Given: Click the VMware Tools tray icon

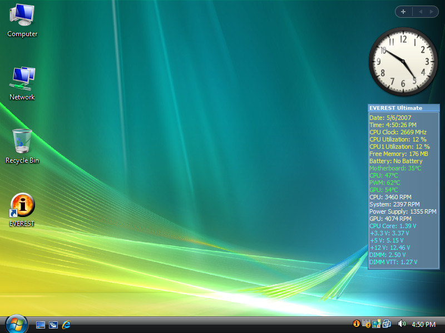Looking at the screenshot, I should [x=386, y=324].
